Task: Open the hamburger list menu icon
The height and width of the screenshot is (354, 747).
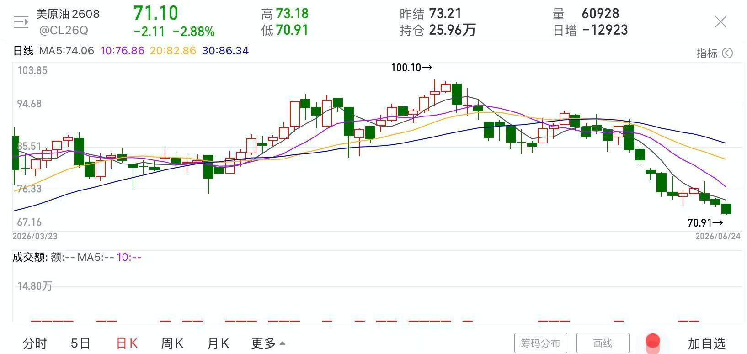Action: [x=21, y=22]
